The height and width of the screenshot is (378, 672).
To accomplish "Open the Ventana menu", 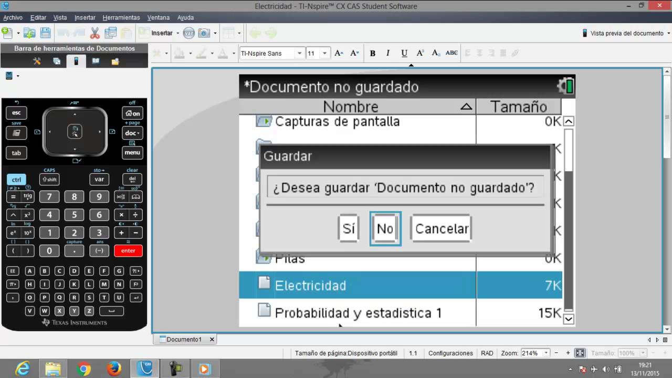I will pos(159,17).
